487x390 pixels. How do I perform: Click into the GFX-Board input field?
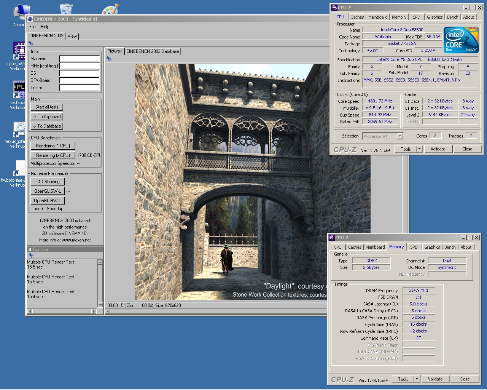tap(80, 80)
